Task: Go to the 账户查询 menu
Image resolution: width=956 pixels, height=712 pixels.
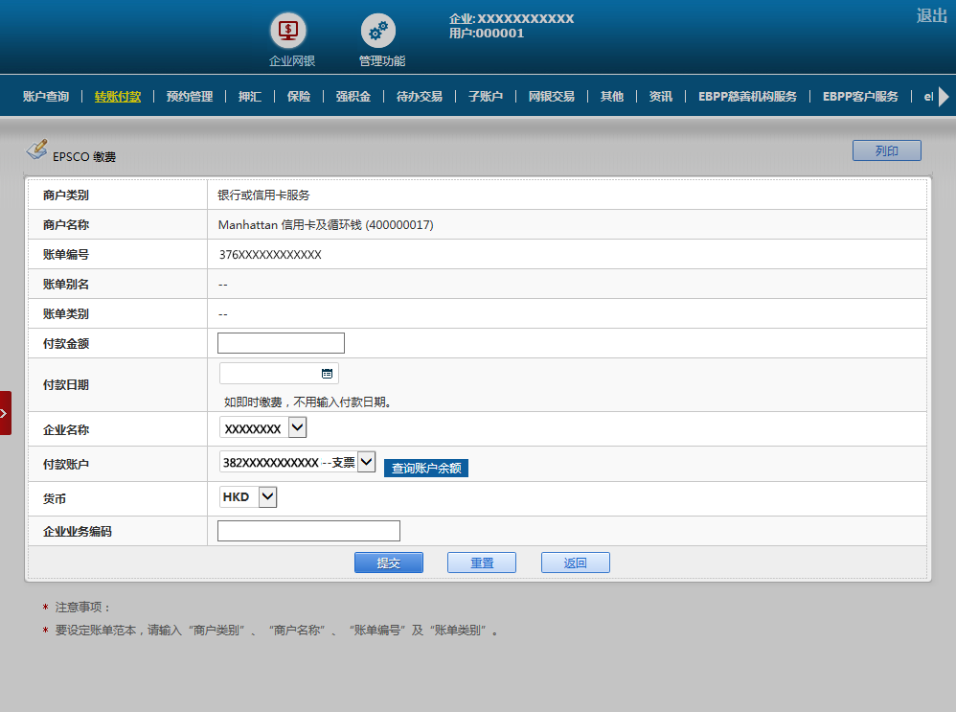Action: point(46,97)
